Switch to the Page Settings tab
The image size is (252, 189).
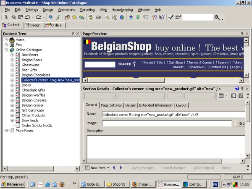pyautogui.click(x=111, y=105)
